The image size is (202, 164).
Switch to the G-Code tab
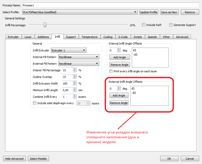[x=123, y=37]
